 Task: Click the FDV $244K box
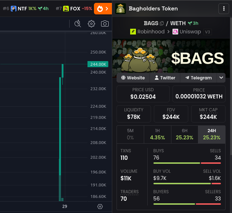coord(171,114)
